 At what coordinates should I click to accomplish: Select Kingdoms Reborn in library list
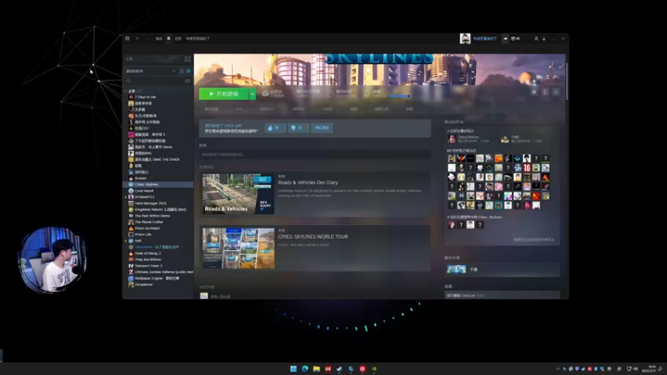coord(160,210)
